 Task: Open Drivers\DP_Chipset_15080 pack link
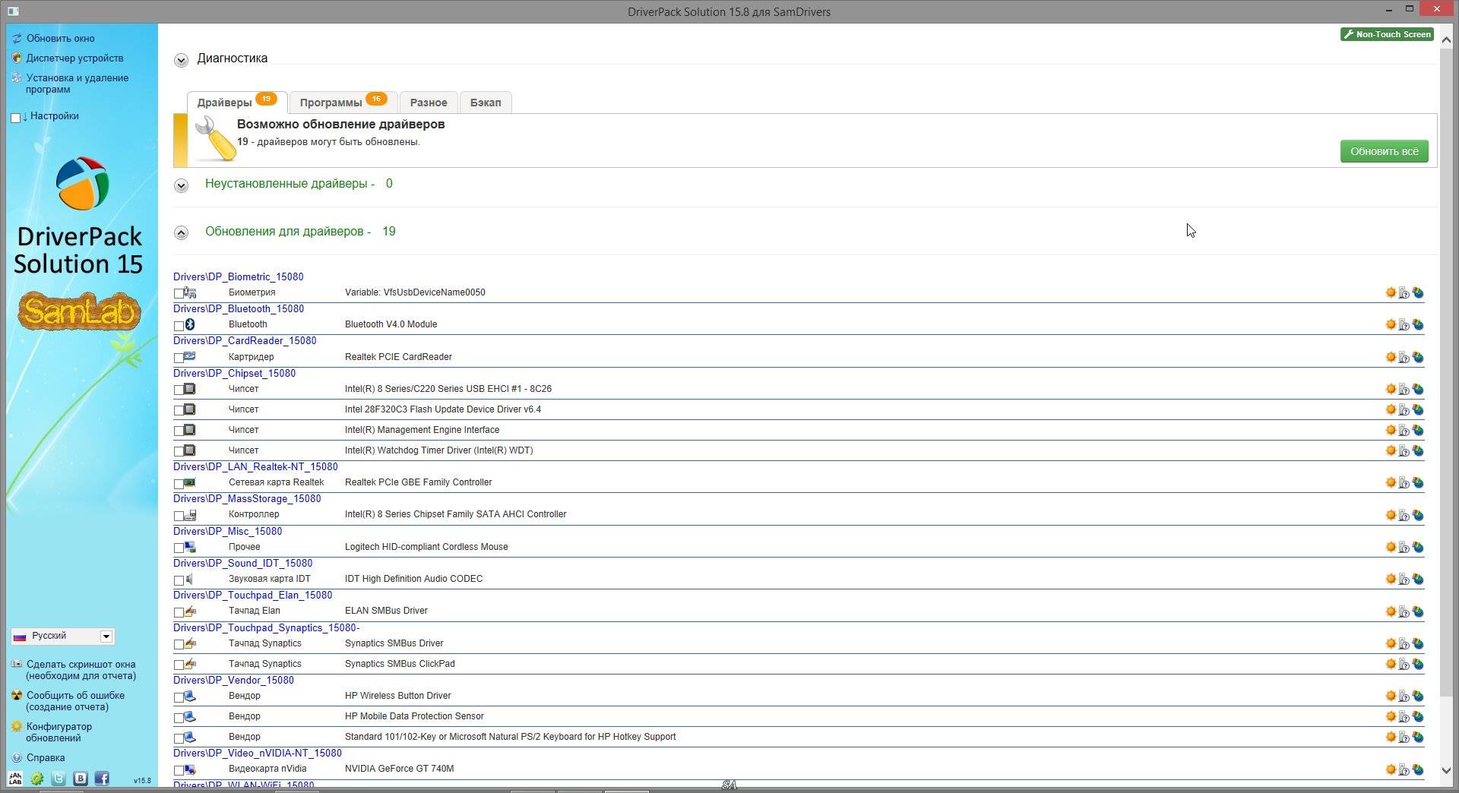(x=234, y=373)
